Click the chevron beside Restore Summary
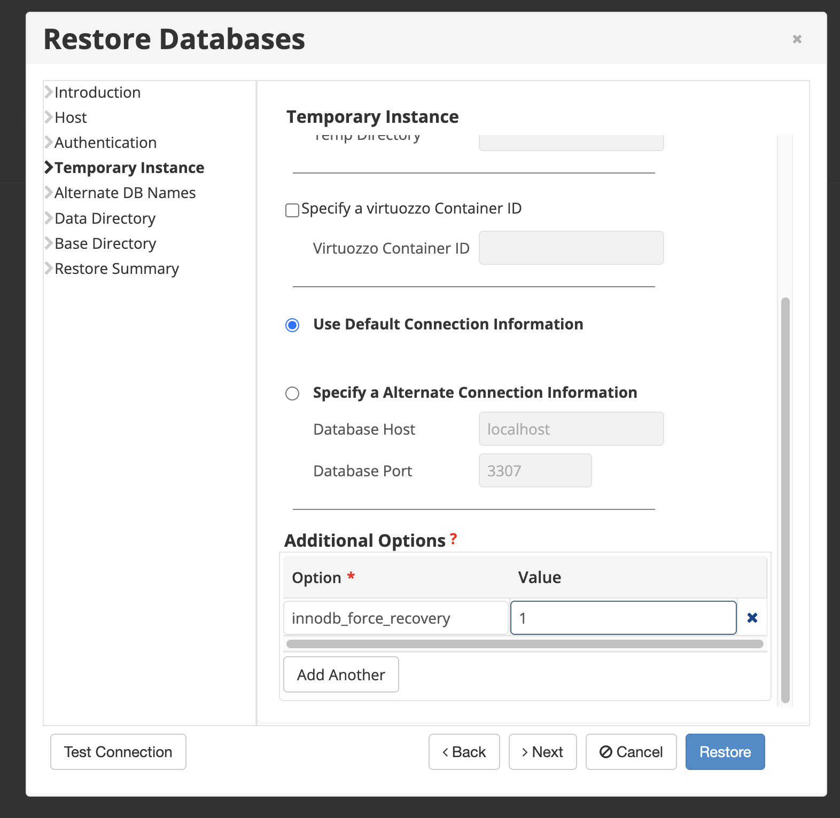This screenshot has width=840, height=818. pyautogui.click(x=49, y=269)
